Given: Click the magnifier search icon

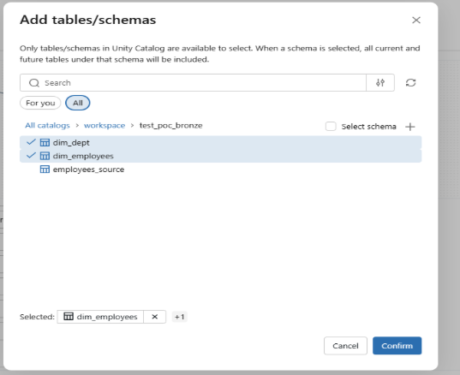Looking at the screenshot, I should pos(34,83).
